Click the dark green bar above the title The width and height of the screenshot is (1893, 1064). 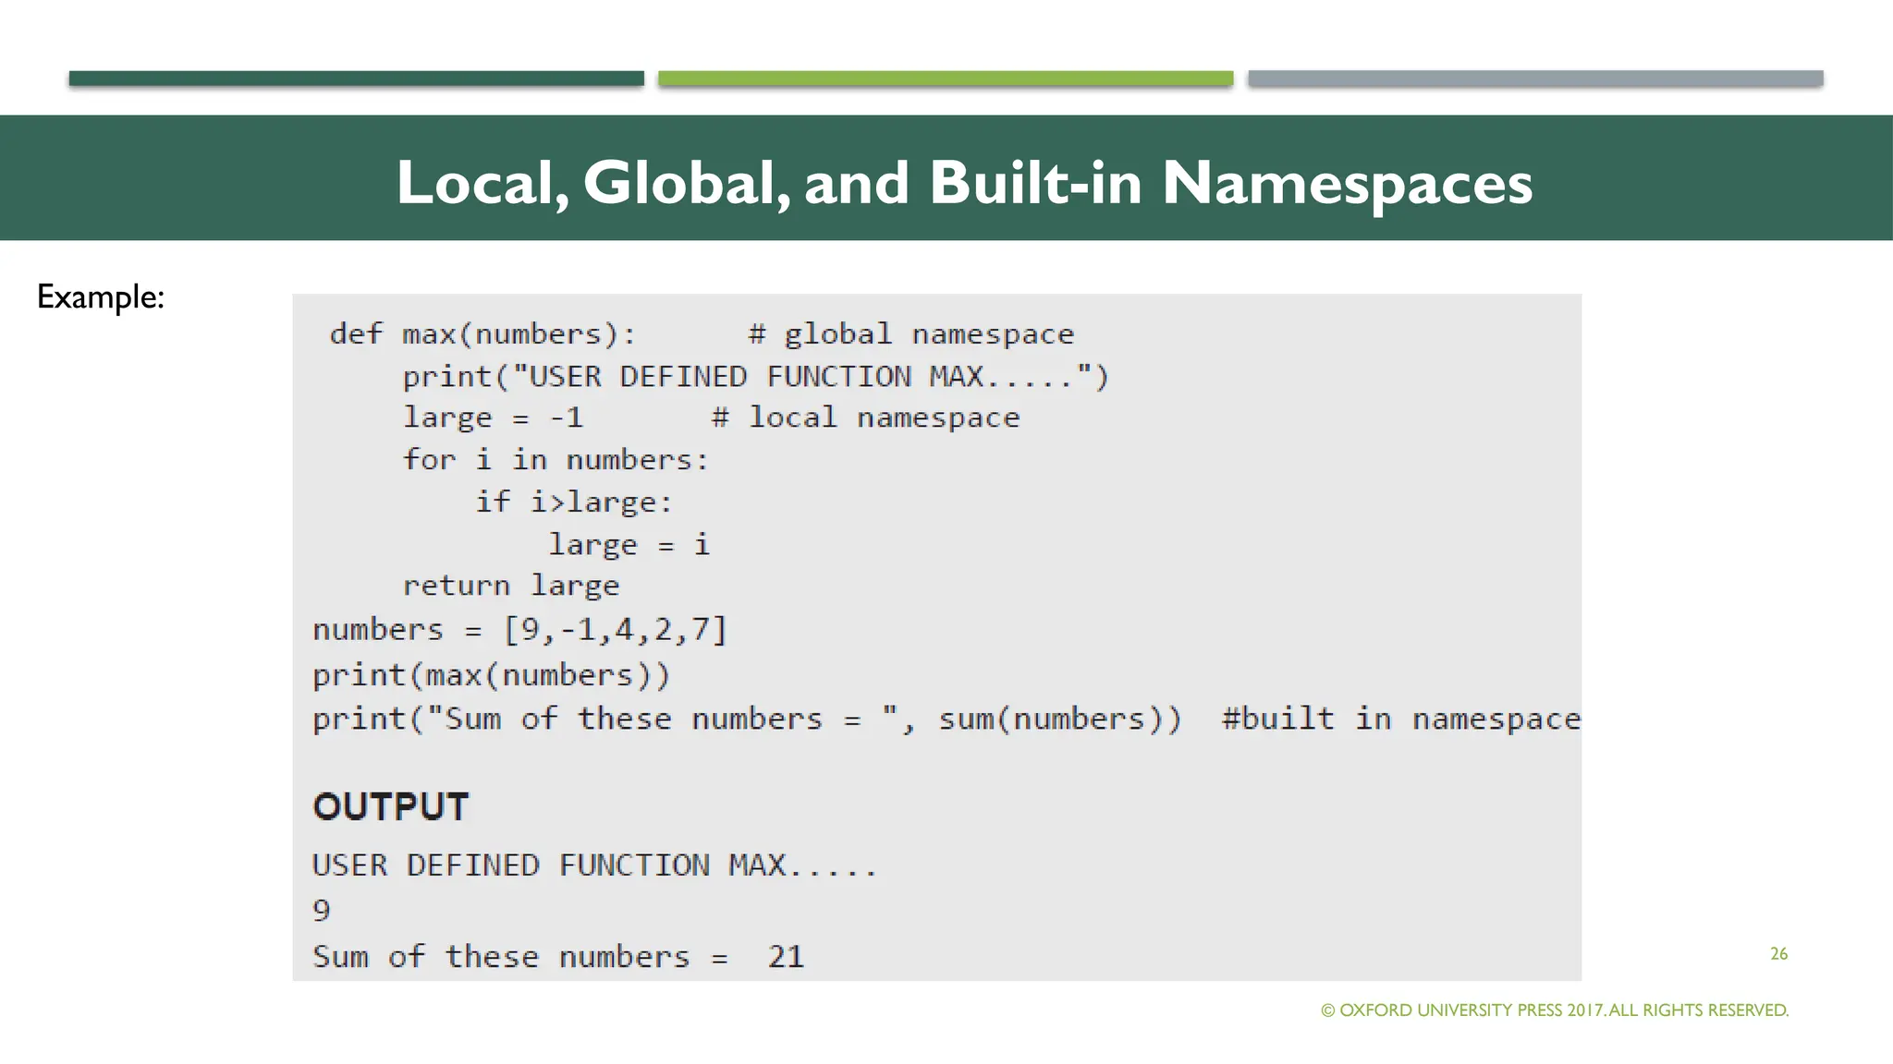356,79
